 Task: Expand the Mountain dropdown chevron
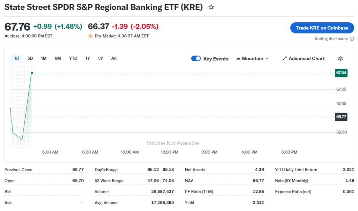267,59
